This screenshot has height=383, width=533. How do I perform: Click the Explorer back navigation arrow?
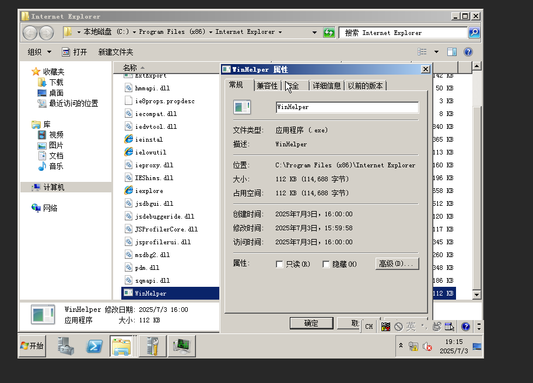pyautogui.click(x=30, y=33)
